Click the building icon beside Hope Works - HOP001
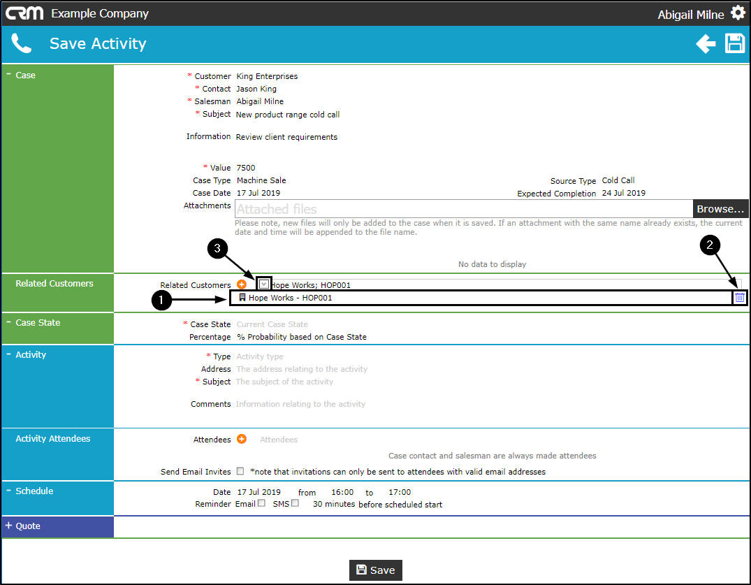751x585 pixels. [x=242, y=298]
